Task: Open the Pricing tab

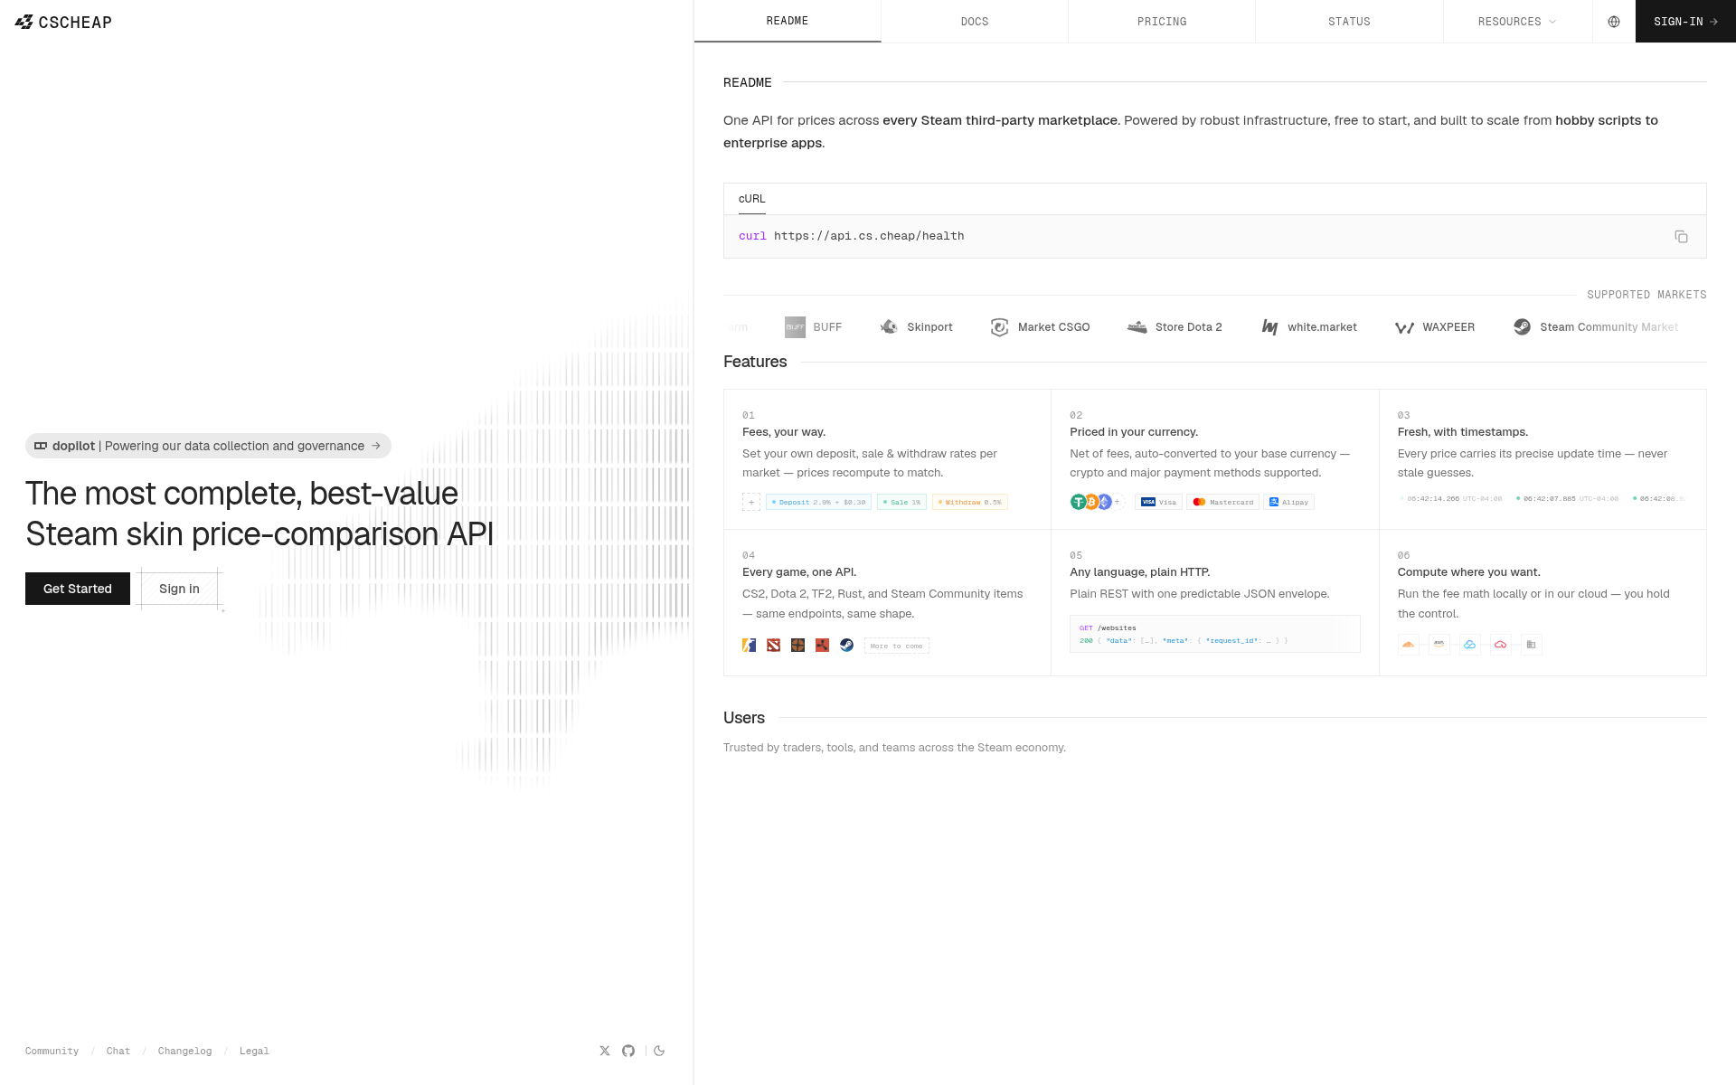Action: [1162, 22]
